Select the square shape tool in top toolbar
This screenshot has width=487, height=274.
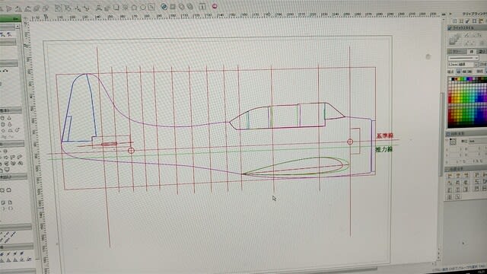116,7
